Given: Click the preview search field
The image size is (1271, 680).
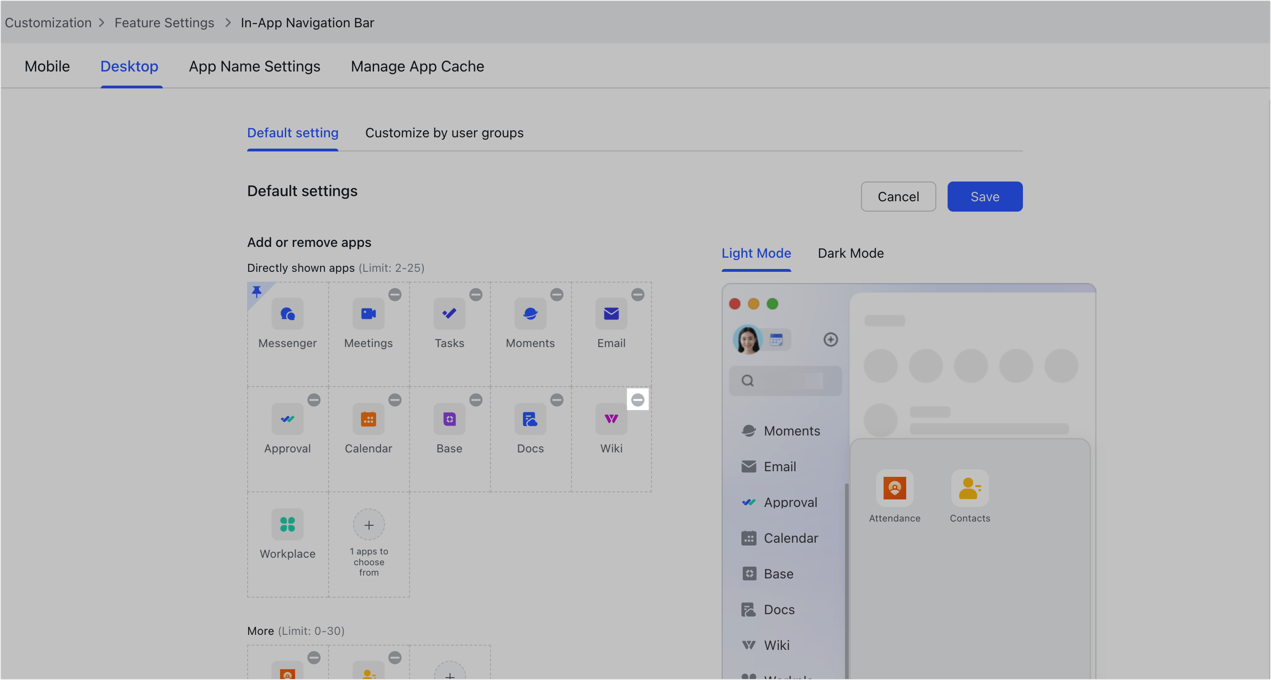Looking at the screenshot, I should (785, 380).
